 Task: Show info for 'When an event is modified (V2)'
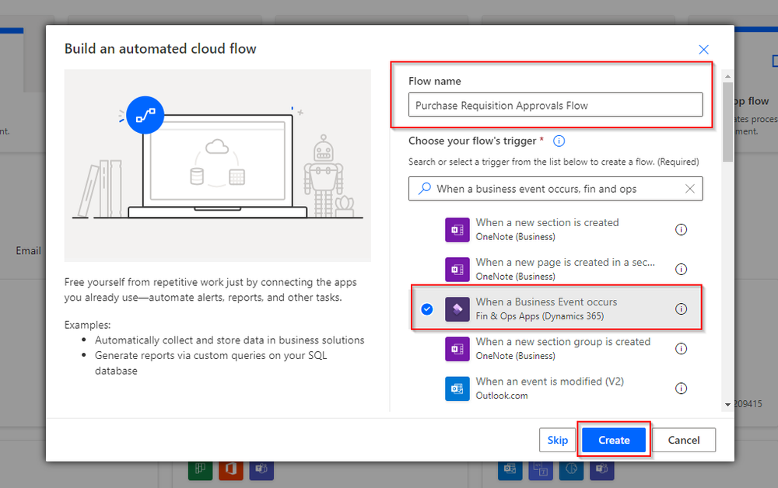(681, 388)
